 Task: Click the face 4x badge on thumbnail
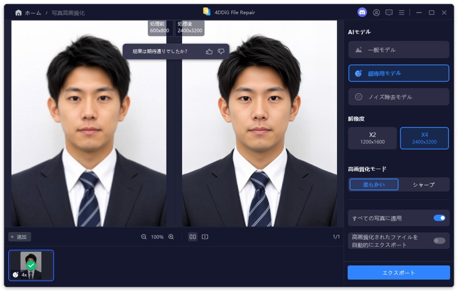[19, 274]
